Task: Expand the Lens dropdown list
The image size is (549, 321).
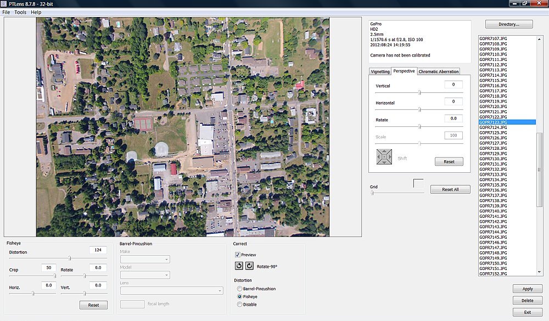Action: click(x=220, y=290)
